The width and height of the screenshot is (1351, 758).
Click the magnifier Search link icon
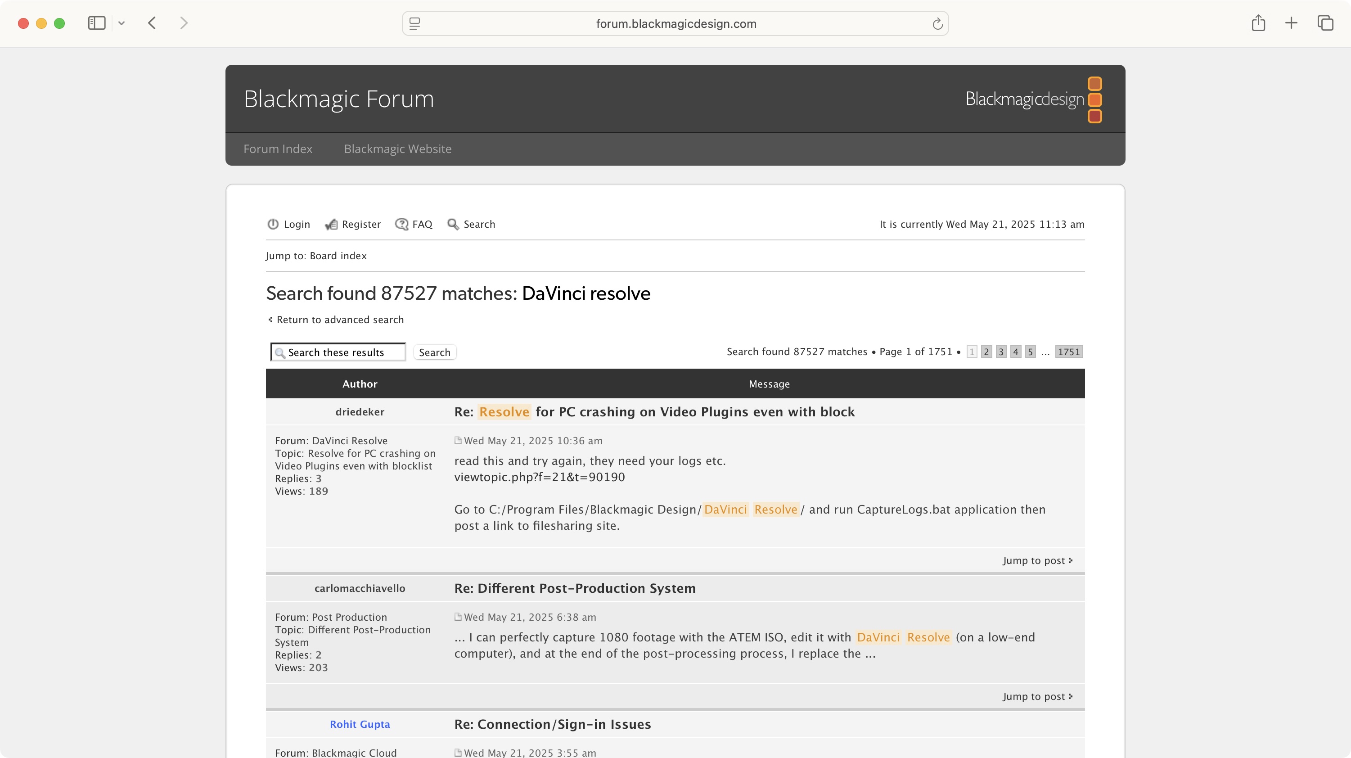[453, 224]
